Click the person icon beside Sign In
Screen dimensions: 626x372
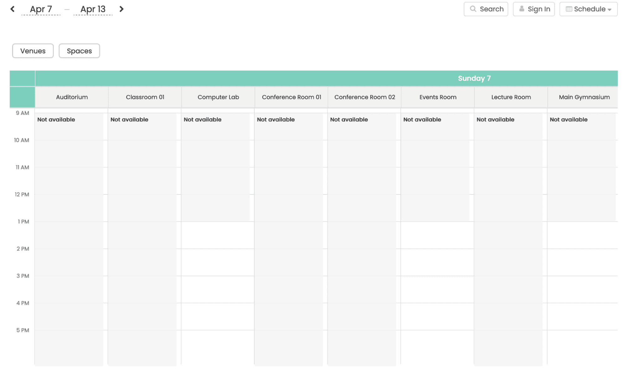[522, 9]
